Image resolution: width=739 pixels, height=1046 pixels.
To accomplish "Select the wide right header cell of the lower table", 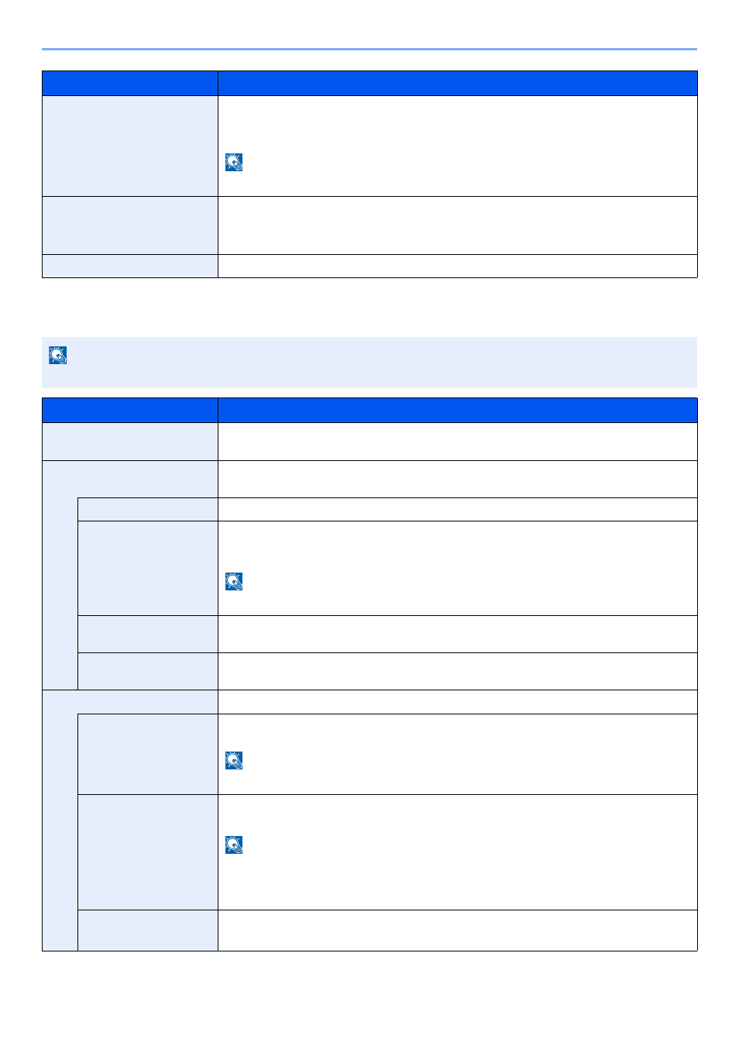I will tap(458, 410).
